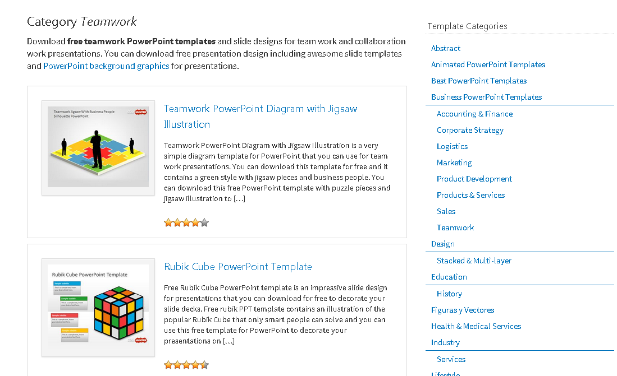The height and width of the screenshot is (376, 617).
Task: Select the Abstract template category
Action: pyautogui.click(x=446, y=48)
